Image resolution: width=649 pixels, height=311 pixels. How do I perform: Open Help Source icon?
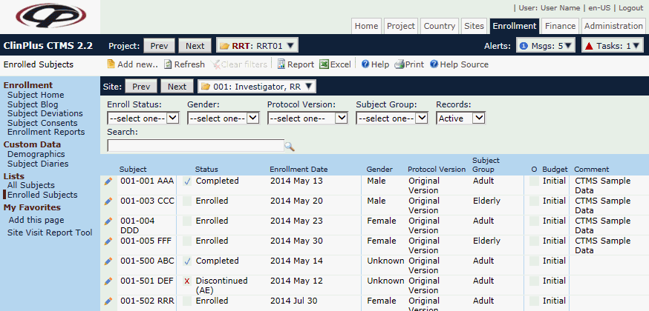click(434, 64)
